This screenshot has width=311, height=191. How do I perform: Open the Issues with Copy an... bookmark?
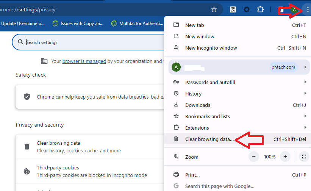(x=78, y=23)
